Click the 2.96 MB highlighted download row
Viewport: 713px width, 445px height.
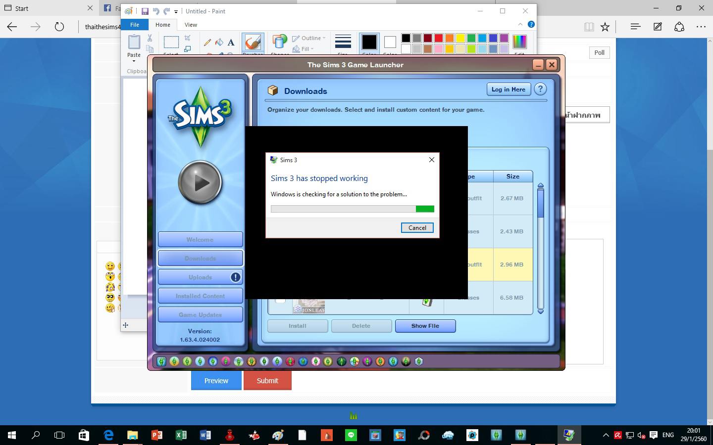(500, 265)
